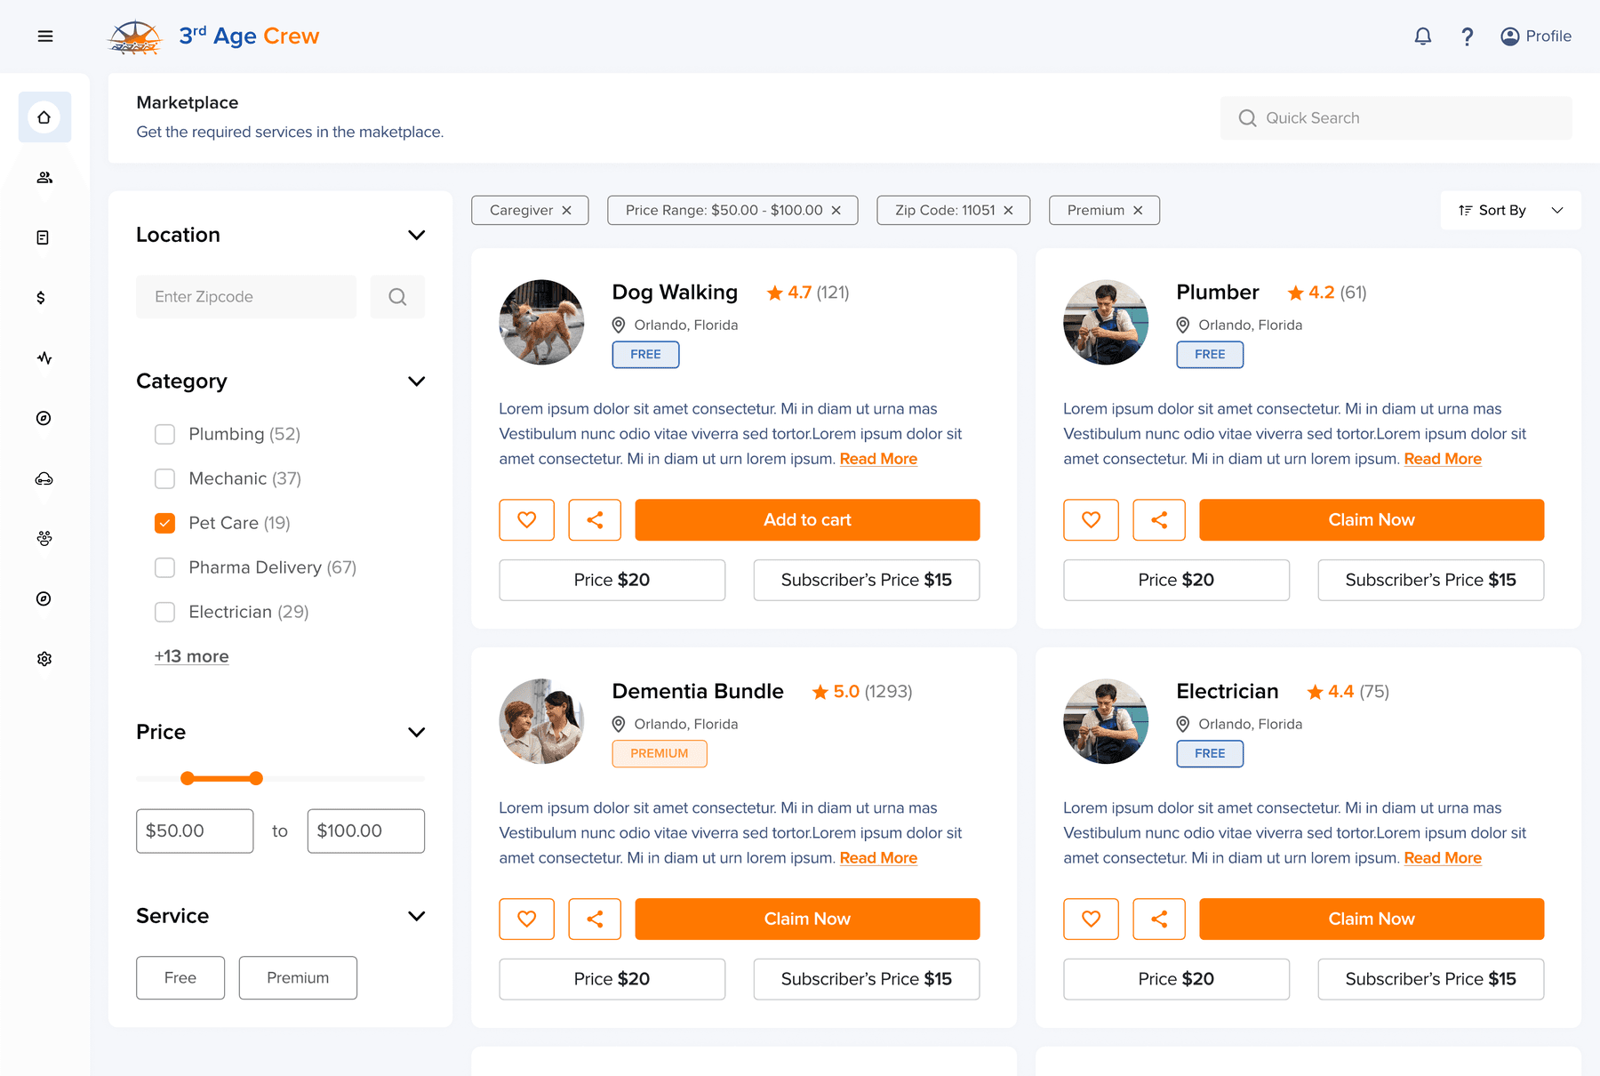Check the Electrician category checkbox
This screenshot has height=1076, width=1600.
point(165,612)
